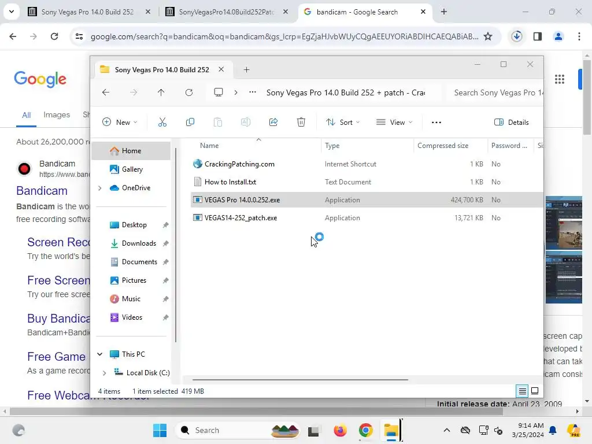Image resolution: width=592 pixels, height=444 pixels.
Task: Expand the Local Disk (C:) node
Action: coord(104,373)
